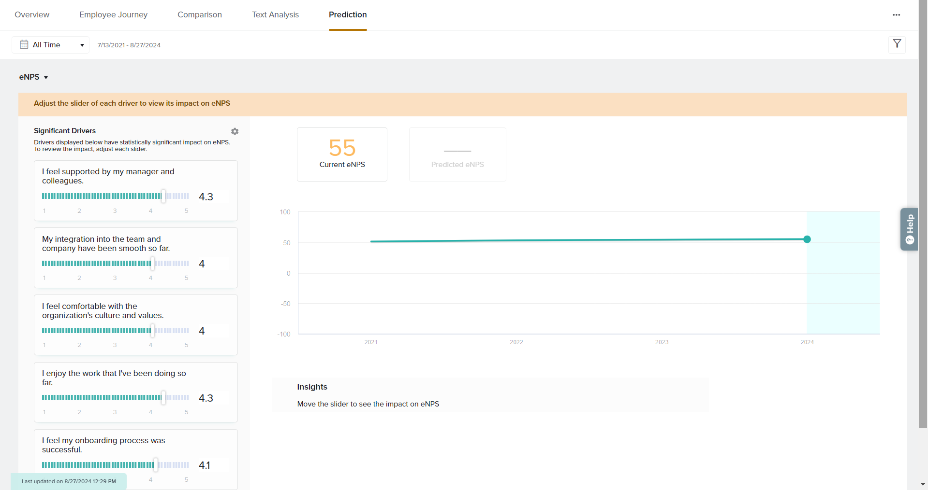This screenshot has width=928, height=490.
Task: Click the Predicted eNPS card
Action: point(457,154)
